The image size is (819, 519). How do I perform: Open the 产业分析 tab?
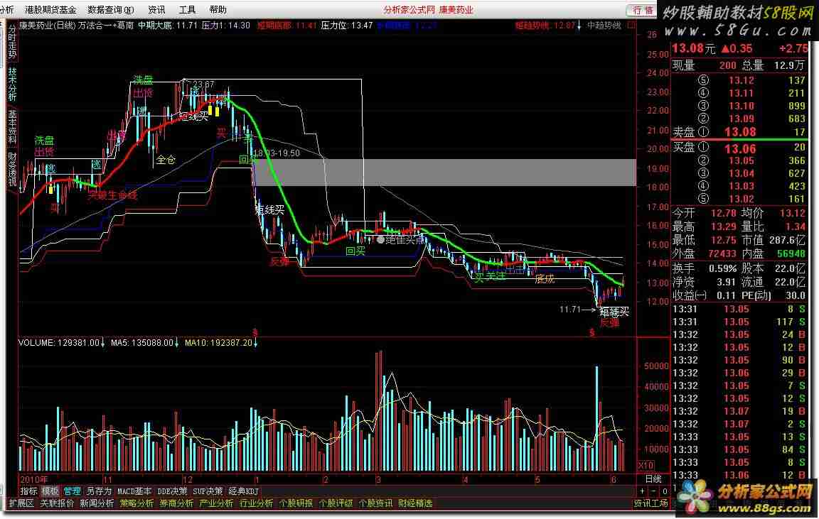coord(216,503)
